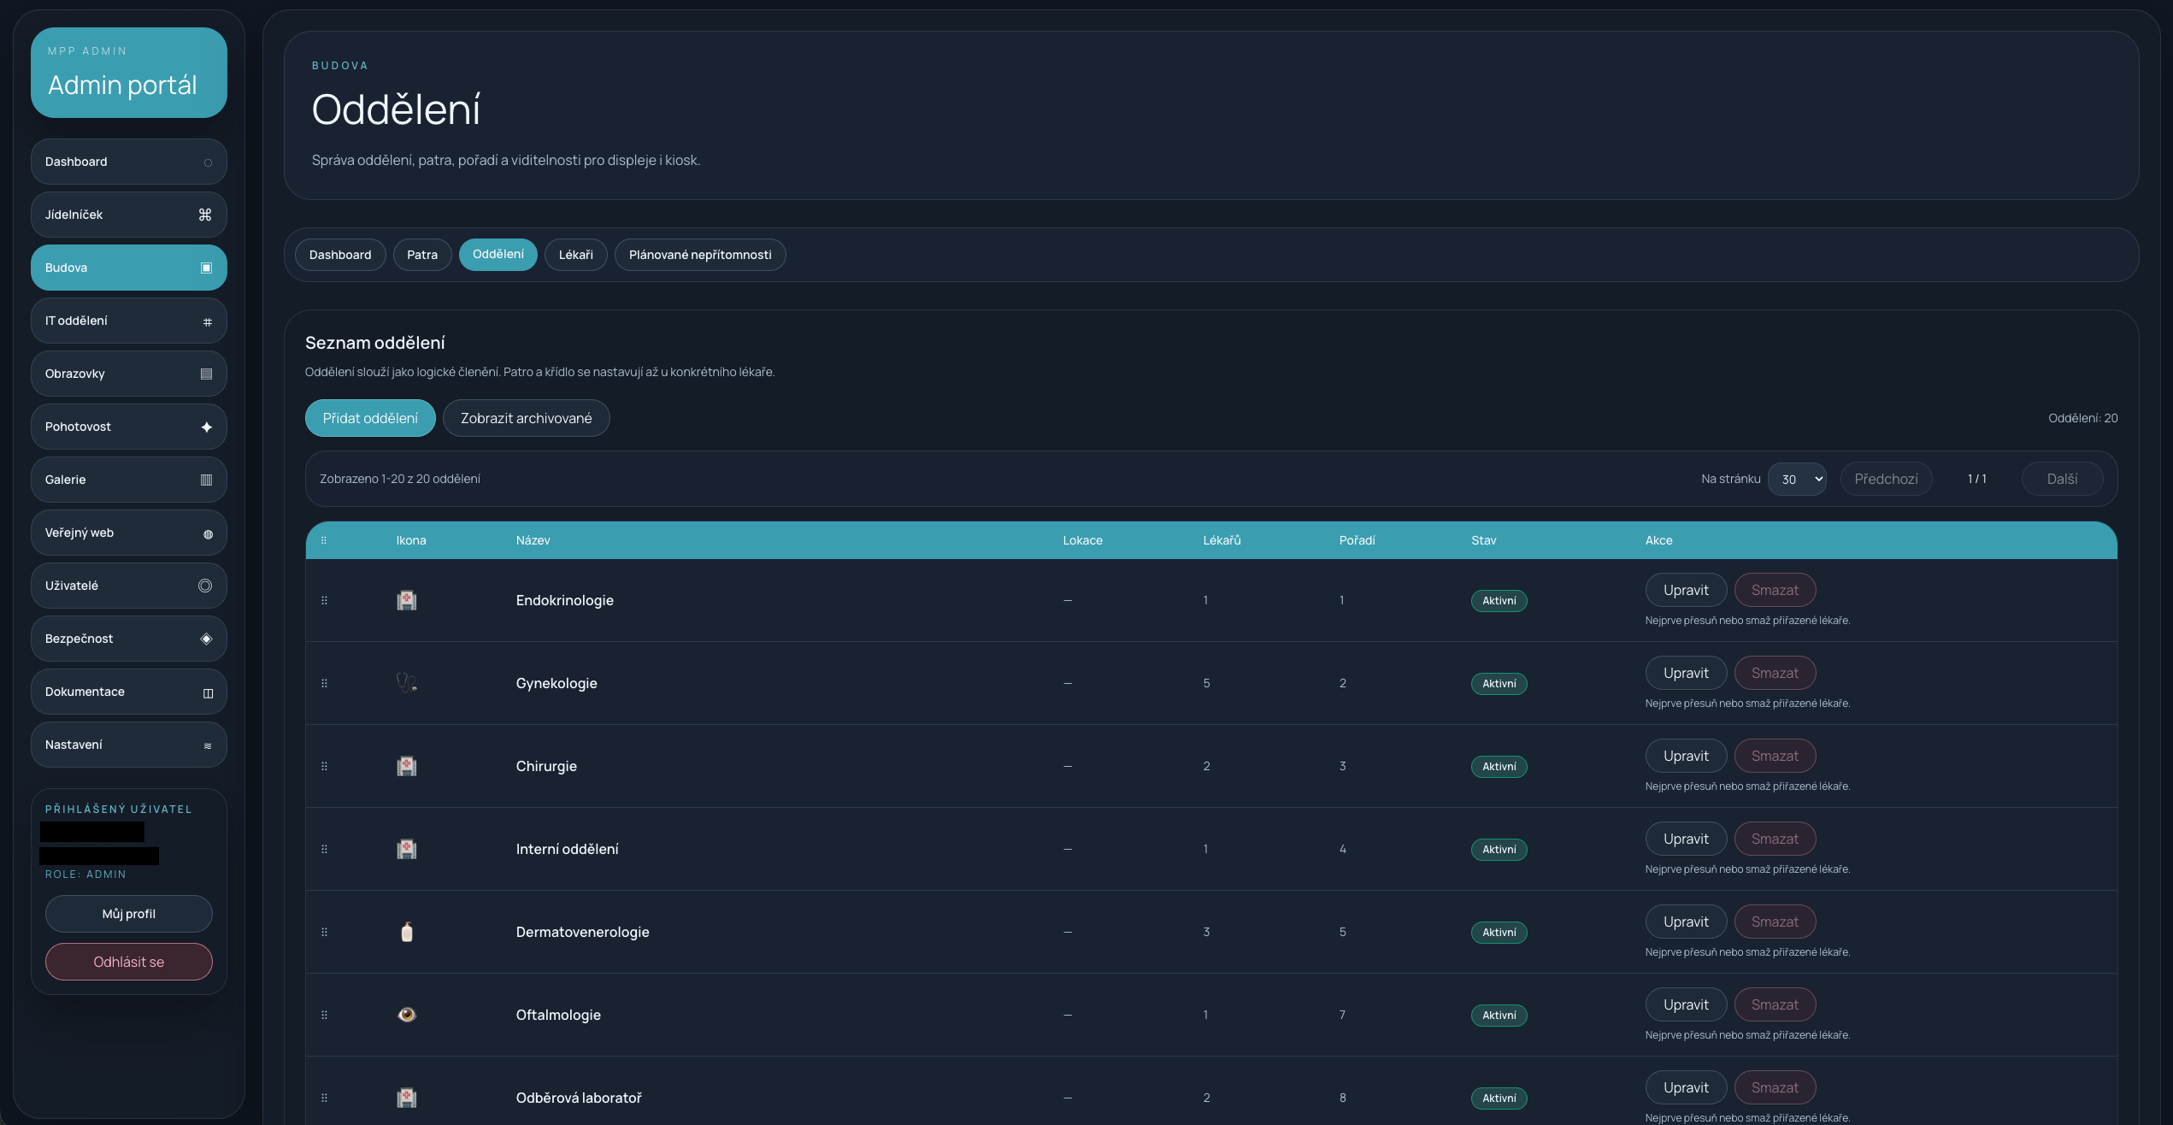Click Smazat for Endokrinologie

(x=1775, y=590)
